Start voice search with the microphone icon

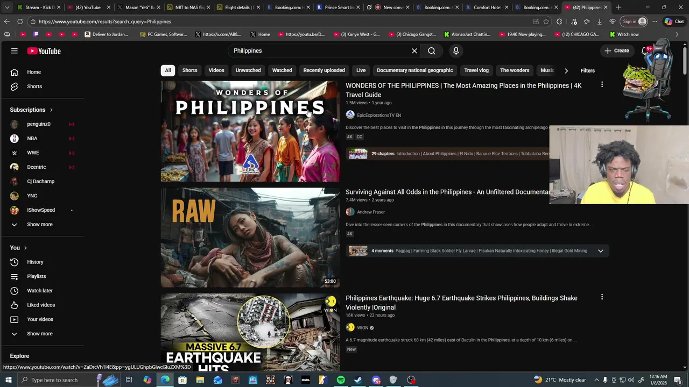tap(456, 51)
